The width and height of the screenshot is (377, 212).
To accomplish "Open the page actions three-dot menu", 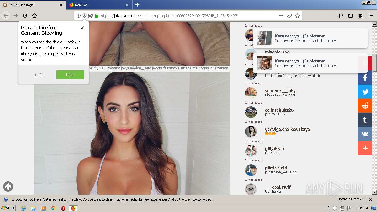I will 281,16.
